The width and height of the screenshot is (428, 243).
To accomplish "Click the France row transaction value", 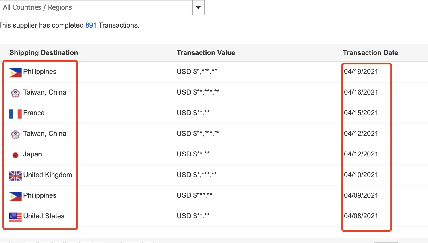I will coord(193,113).
